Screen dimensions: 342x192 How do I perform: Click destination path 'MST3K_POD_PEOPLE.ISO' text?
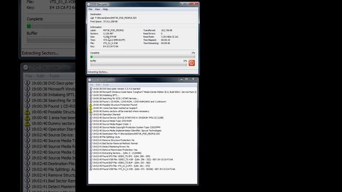coord(115,18)
